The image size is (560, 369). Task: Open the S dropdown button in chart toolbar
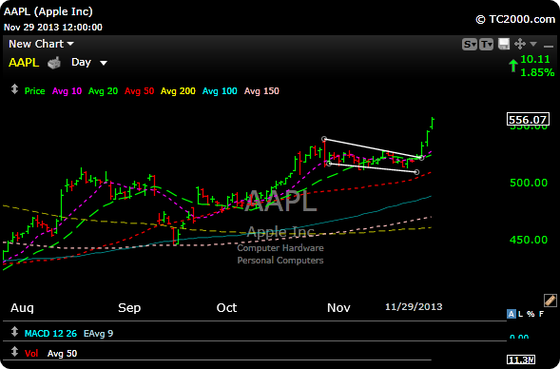(x=470, y=45)
